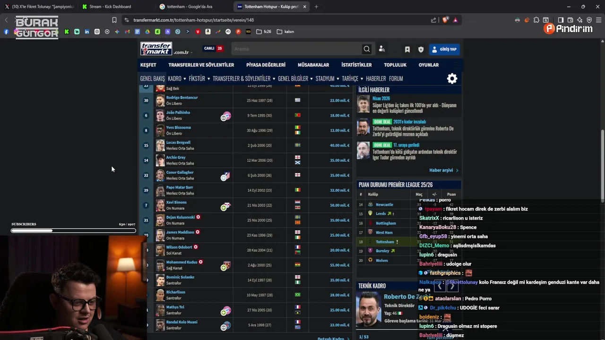605x340 pixels.
Task: Open the Kick bookmark icon
Action: click(67, 32)
